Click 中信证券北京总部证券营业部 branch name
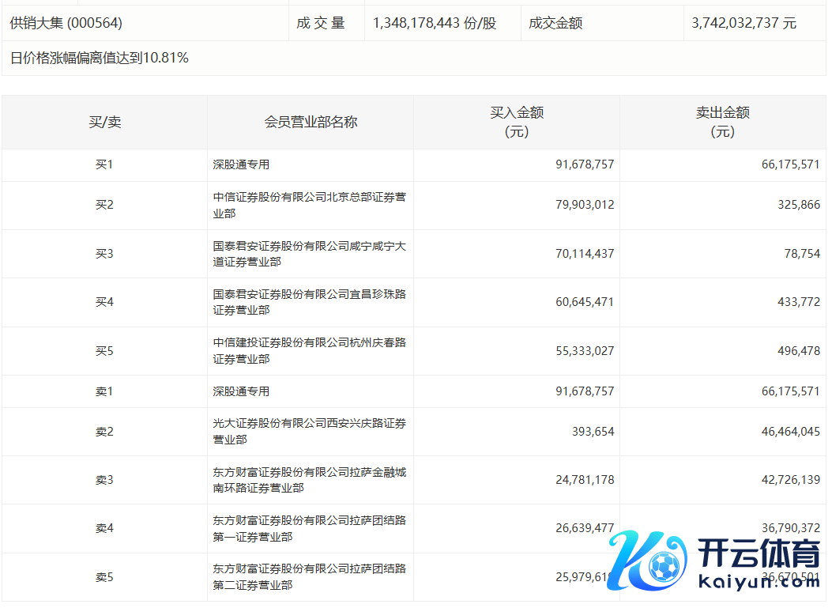 pyautogui.click(x=309, y=205)
